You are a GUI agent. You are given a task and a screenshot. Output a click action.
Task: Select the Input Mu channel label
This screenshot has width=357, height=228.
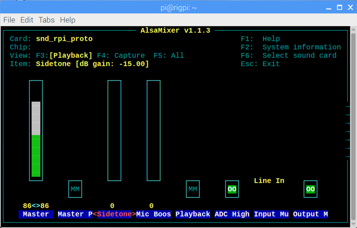click(x=271, y=214)
